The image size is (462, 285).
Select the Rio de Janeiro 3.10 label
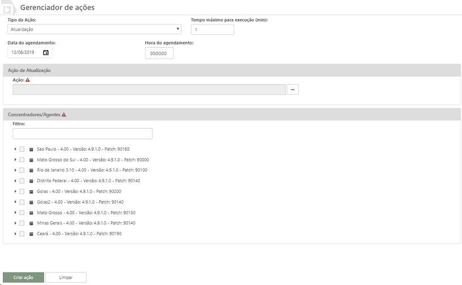(x=92, y=170)
